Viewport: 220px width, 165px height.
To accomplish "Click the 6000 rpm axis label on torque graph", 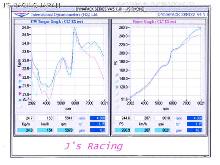I will click(x=75, y=103).
